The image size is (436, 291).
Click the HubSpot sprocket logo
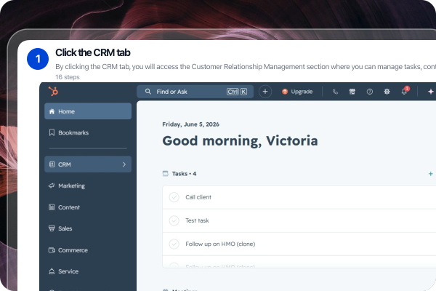click(53, 92)
